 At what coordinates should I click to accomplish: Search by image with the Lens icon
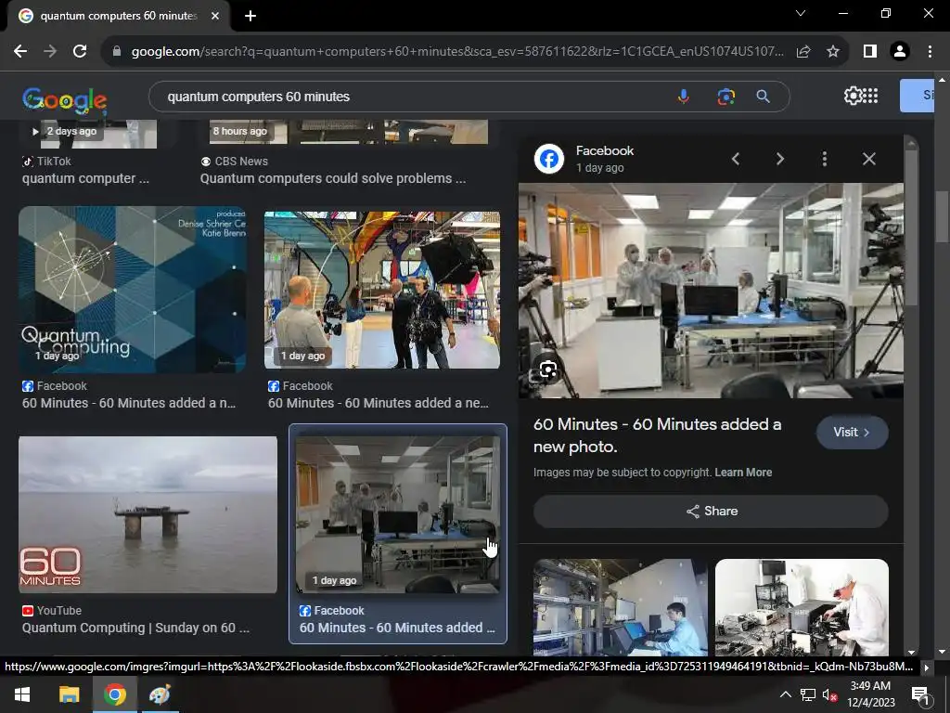(x=725, y=97)
